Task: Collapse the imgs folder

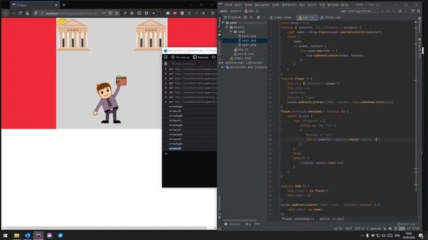Action: tap(231, 31)
